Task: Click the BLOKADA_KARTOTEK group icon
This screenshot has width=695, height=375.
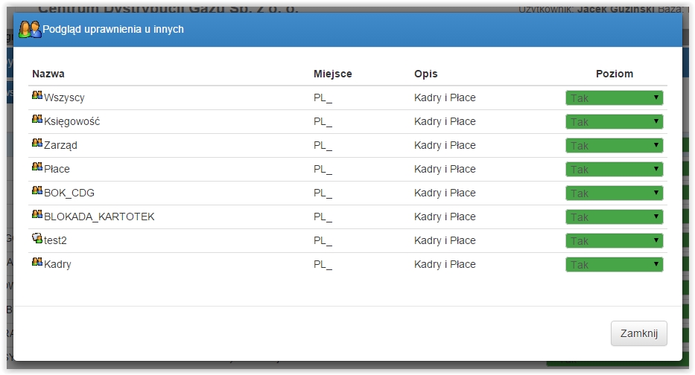Action: coord(37,215)
